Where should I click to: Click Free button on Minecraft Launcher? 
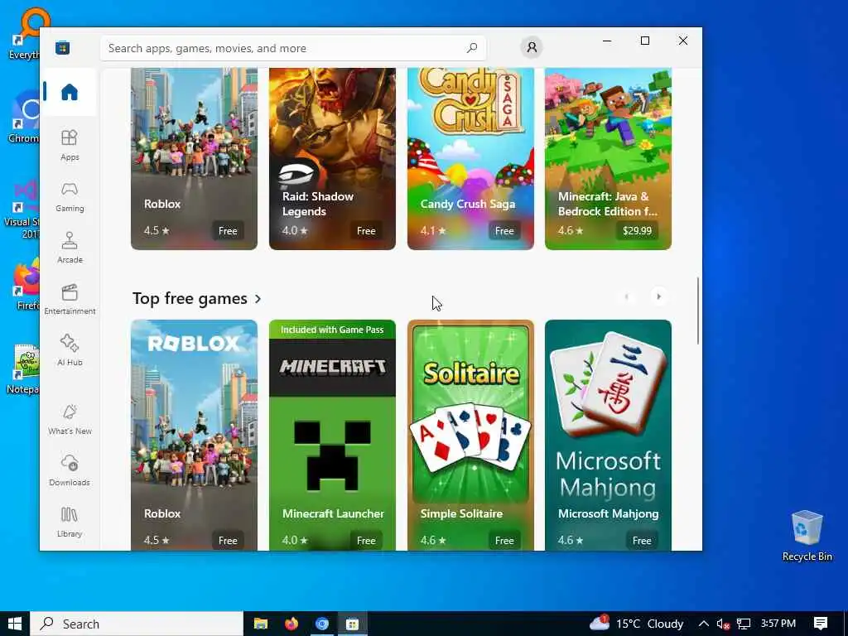(366, 540)
